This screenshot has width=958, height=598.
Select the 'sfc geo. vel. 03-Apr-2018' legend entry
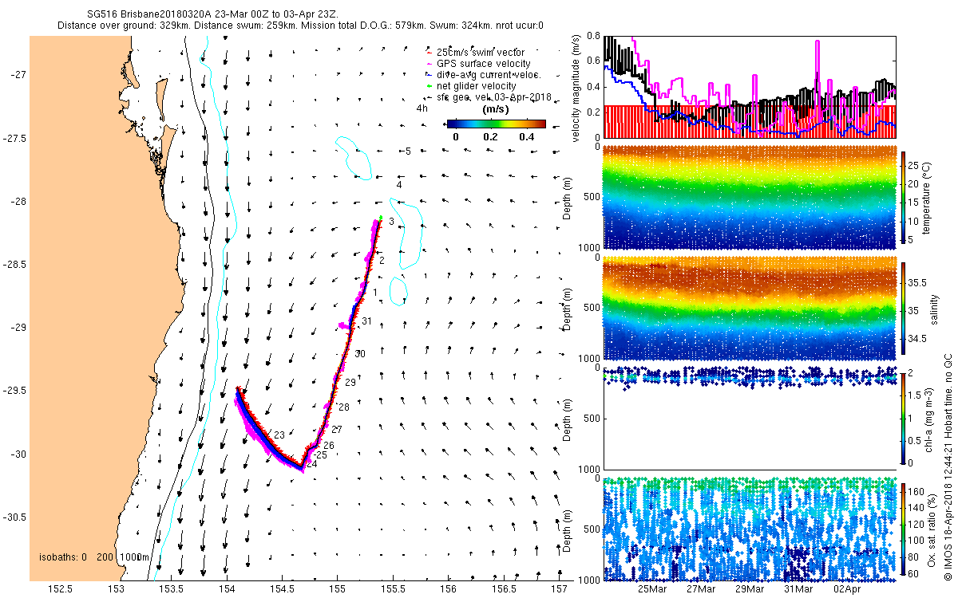click(493, 96)
